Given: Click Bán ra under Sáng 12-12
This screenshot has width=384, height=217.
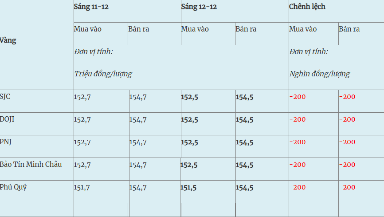Looking at the screenshot, I should (x=246, y=29).
